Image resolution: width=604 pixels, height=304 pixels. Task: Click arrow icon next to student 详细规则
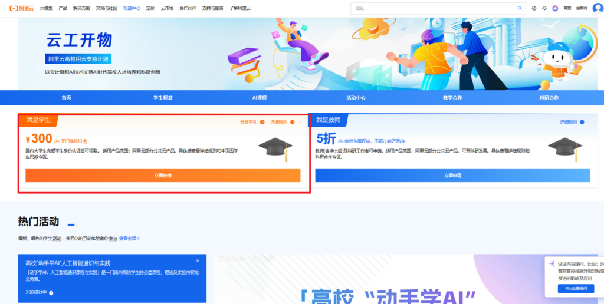point(293,122)
